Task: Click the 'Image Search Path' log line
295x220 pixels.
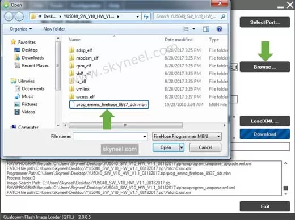Action: pyautogui.click(x=88, y=183)
